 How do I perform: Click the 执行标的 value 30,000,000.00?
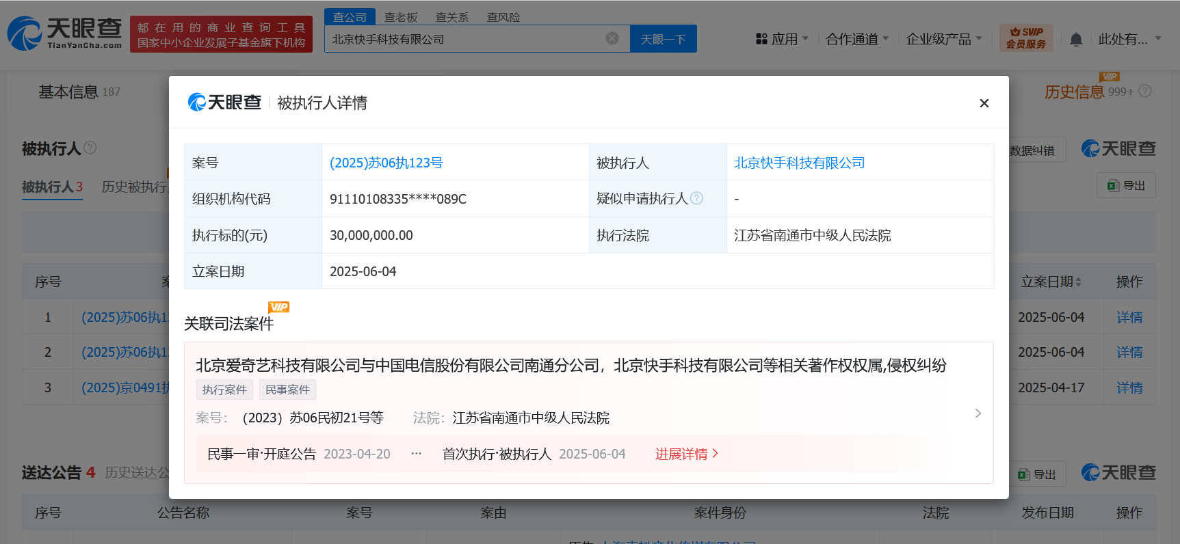(371, 235)
